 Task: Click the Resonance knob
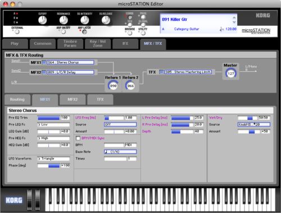click(64, 20)
